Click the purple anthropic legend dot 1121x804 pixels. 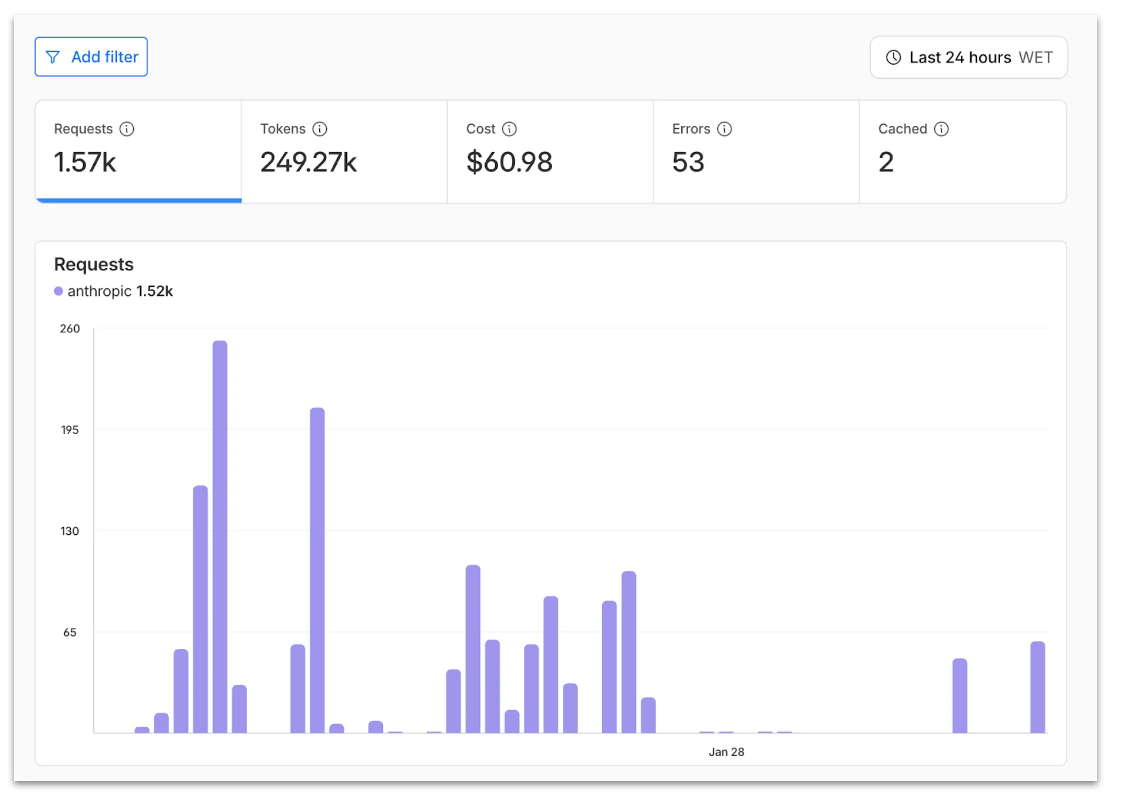(x=58, y=291)
